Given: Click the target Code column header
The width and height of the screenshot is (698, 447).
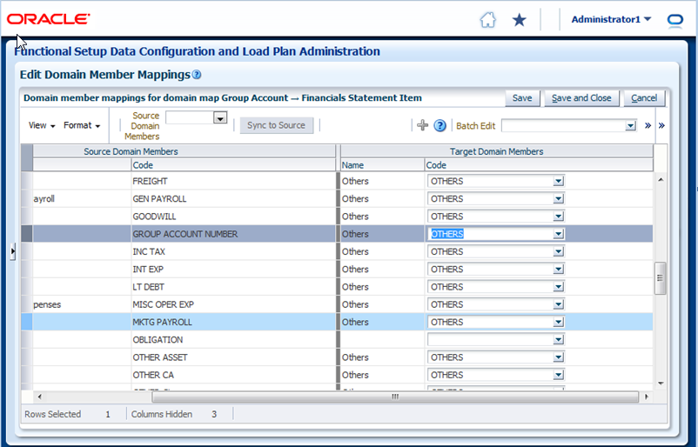Looking at the screenshot, I should 539,165.
